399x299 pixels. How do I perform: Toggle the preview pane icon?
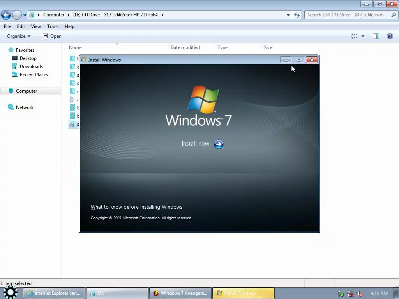(376, 36)
